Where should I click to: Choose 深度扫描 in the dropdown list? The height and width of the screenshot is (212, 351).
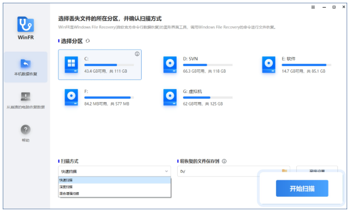click(x=114, y=187)
